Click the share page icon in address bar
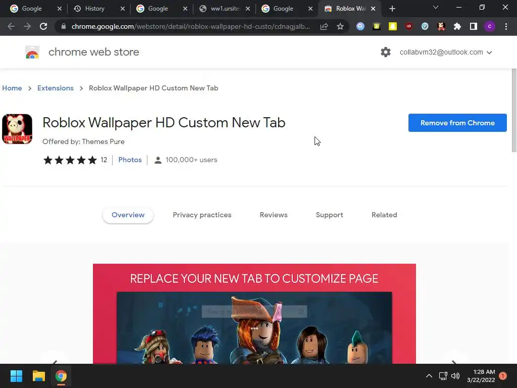Screen dimensions: 517x388 tap(324, 26)
